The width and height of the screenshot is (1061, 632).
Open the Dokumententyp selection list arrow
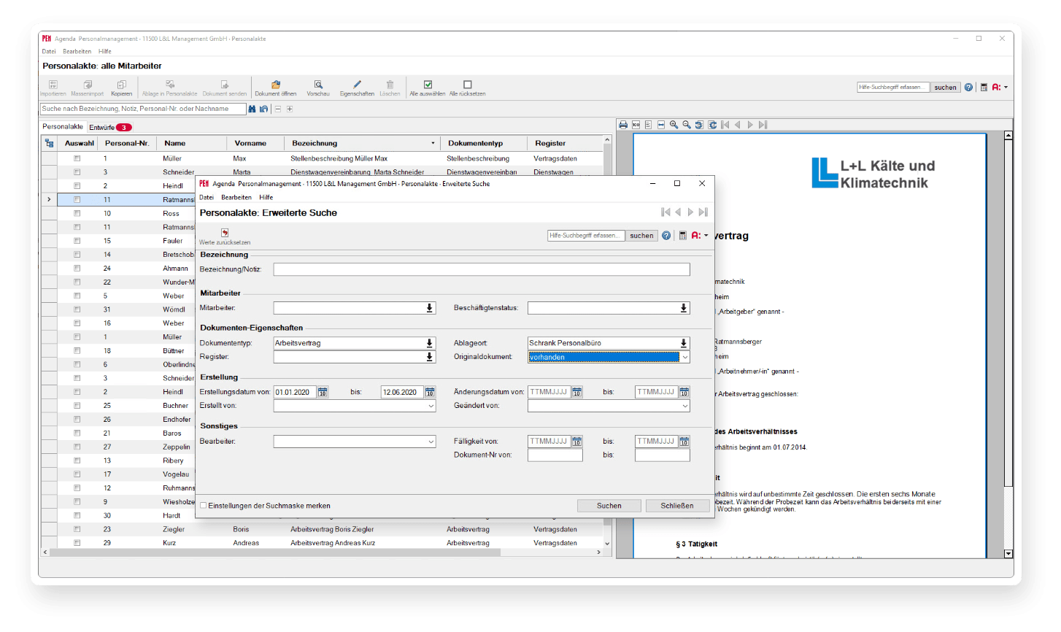pyautogui.click(x=430, y=343)
